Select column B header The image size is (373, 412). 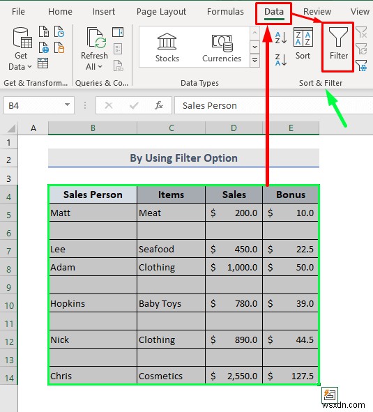[x=93, y=128]
